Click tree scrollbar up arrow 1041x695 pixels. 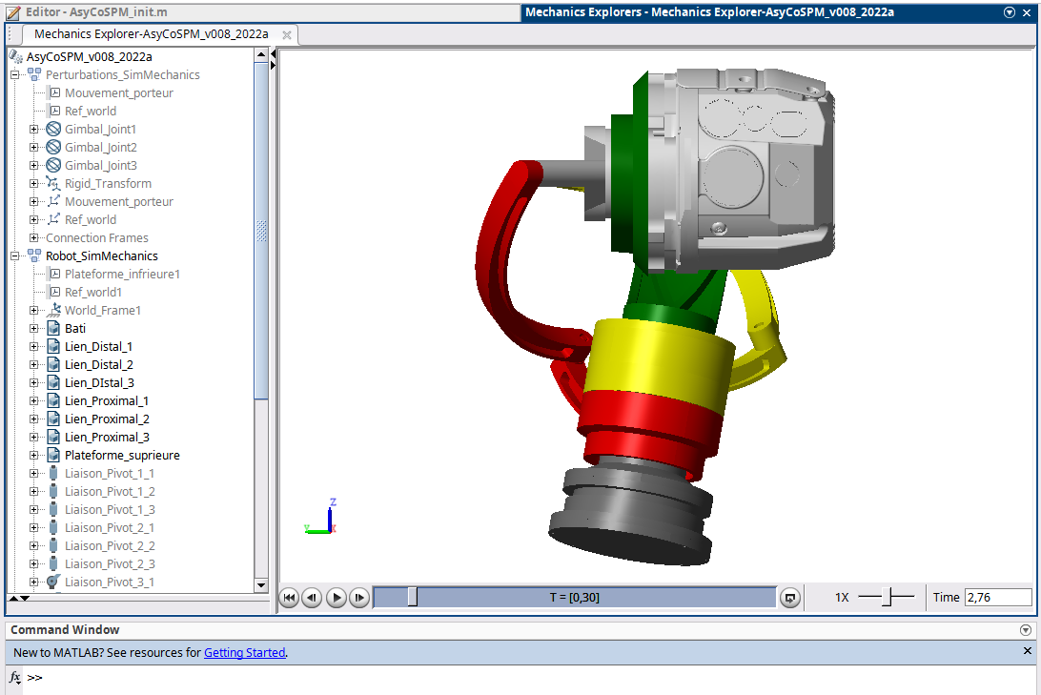261,54
